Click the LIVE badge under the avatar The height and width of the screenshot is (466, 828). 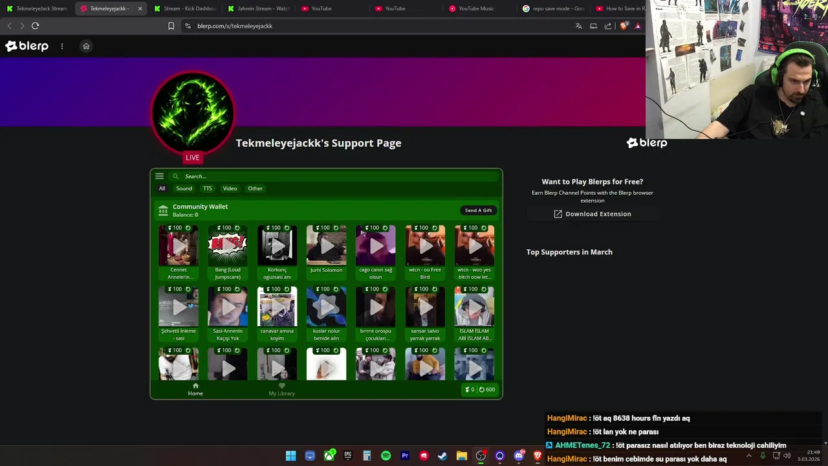(193, 157)
